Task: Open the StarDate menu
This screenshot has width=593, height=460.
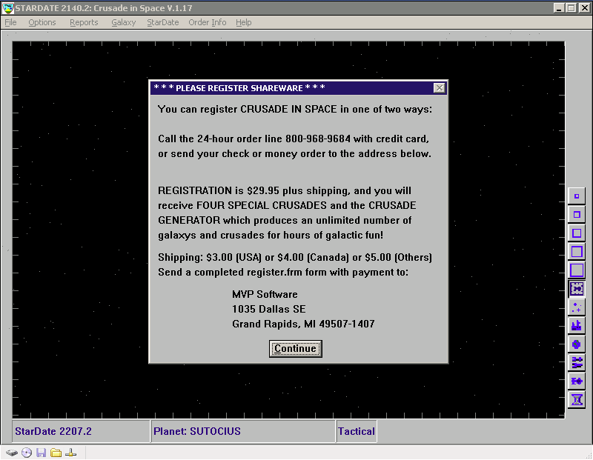Action: pos(162,22)
